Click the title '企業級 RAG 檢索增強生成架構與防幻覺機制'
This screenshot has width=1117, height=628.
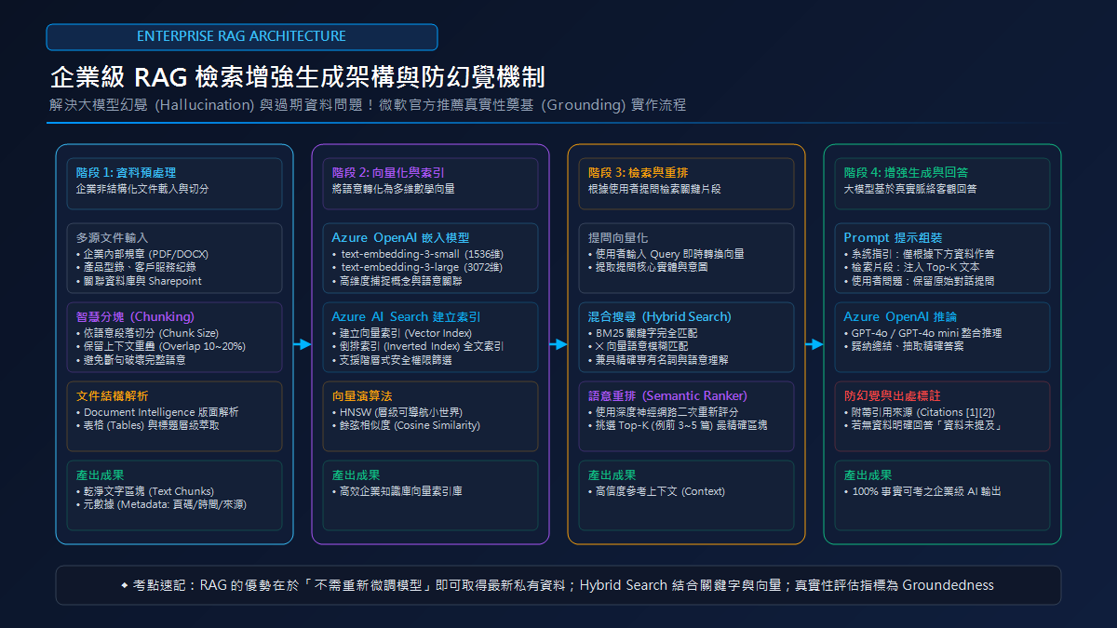(x=298, y=76)
